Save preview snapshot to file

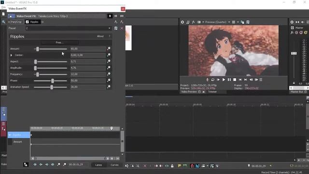(248, 22)
